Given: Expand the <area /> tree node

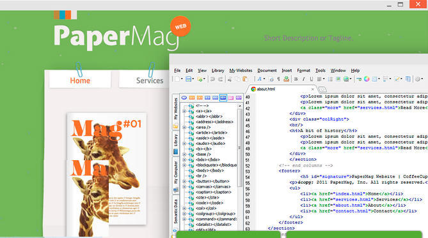Looking at the screenshot, I should pyautogui.click(x=184, y=127).
